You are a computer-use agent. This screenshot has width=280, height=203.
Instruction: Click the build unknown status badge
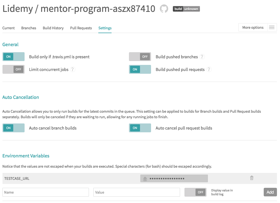[186, 9]
